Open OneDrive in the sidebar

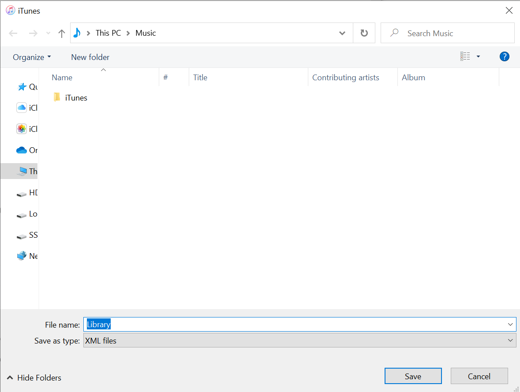(27, 150)
